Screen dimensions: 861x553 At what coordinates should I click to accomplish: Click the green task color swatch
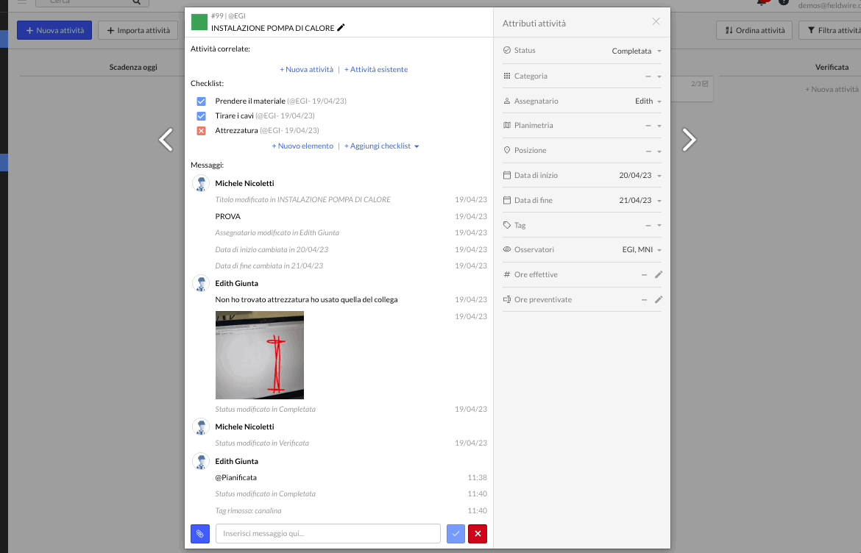pos(199,22)
